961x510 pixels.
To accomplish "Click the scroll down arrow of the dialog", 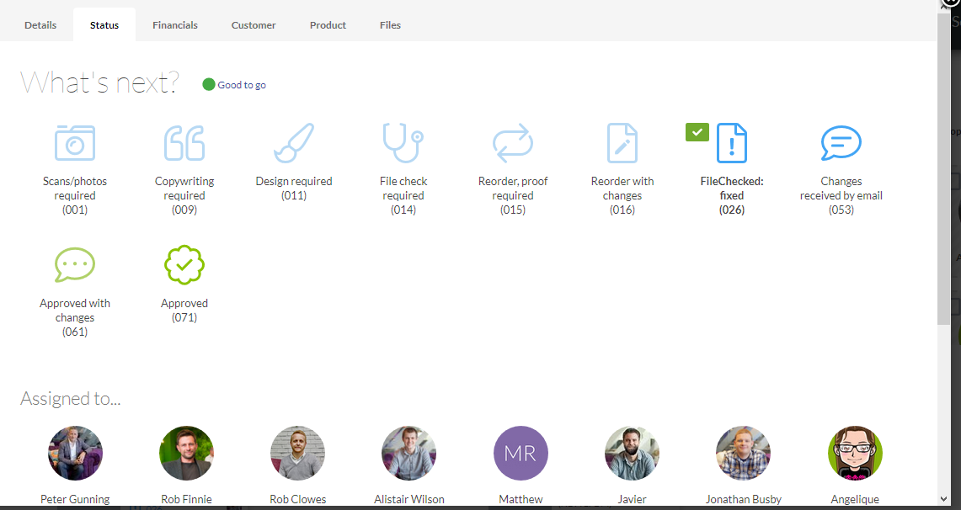I will [943, 500].
